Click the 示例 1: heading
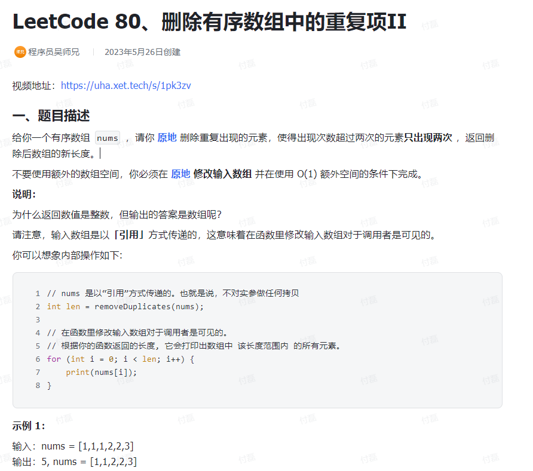The image size is (533, 471). [29, 426]
